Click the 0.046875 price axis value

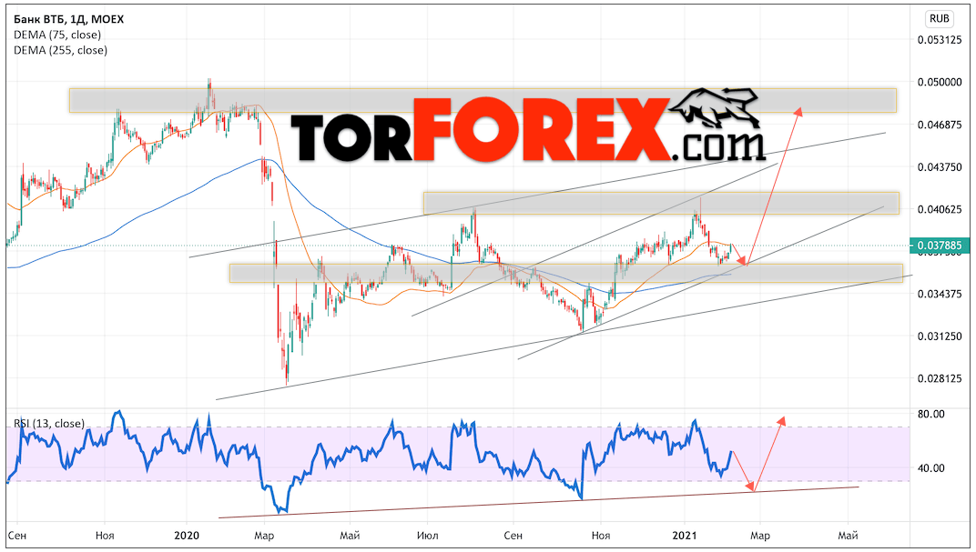tap(940, 125)
